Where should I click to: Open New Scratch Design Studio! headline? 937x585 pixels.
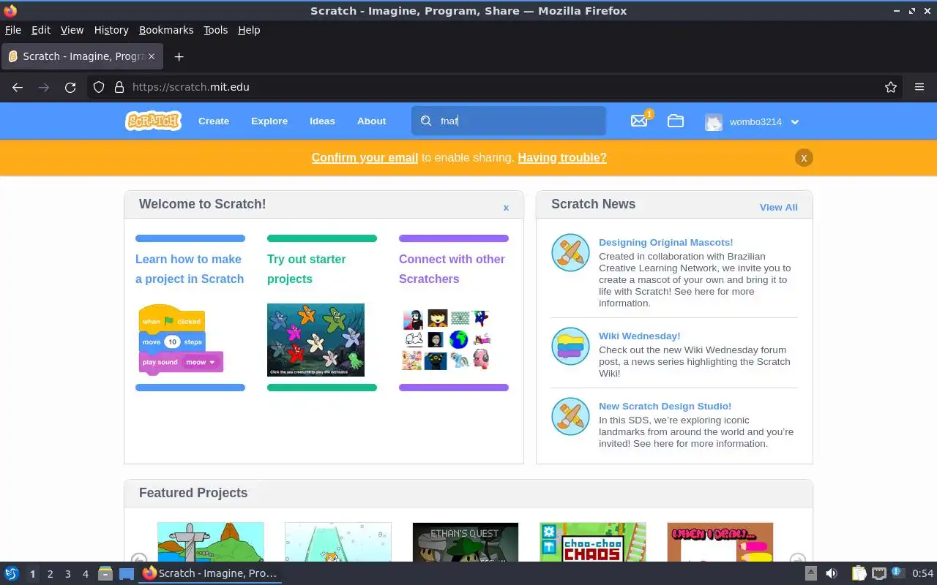(x=665, y=406)
